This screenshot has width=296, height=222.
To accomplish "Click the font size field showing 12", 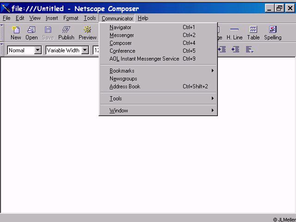I will (x=96, y=50).
